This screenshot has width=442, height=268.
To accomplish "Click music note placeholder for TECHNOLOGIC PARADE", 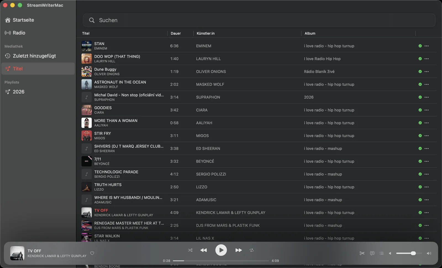I will click(x=86, y=174).
